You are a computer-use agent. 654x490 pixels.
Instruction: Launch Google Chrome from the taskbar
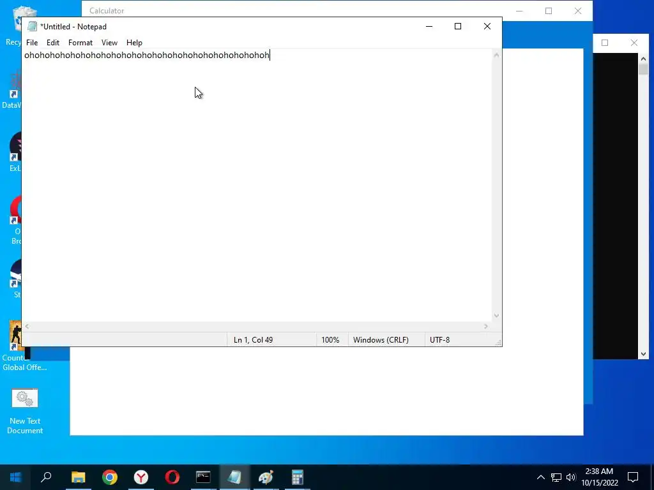pyautogui.click(x=110, y=477)
